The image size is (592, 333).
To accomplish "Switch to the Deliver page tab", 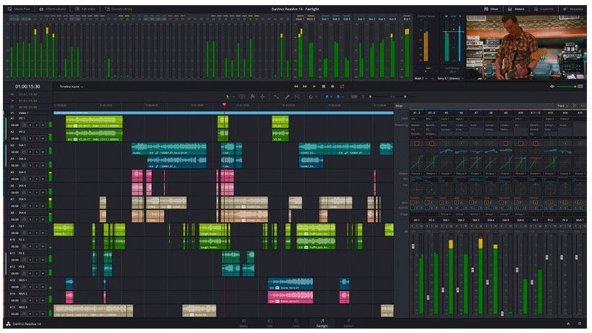I will coord(348,323).
